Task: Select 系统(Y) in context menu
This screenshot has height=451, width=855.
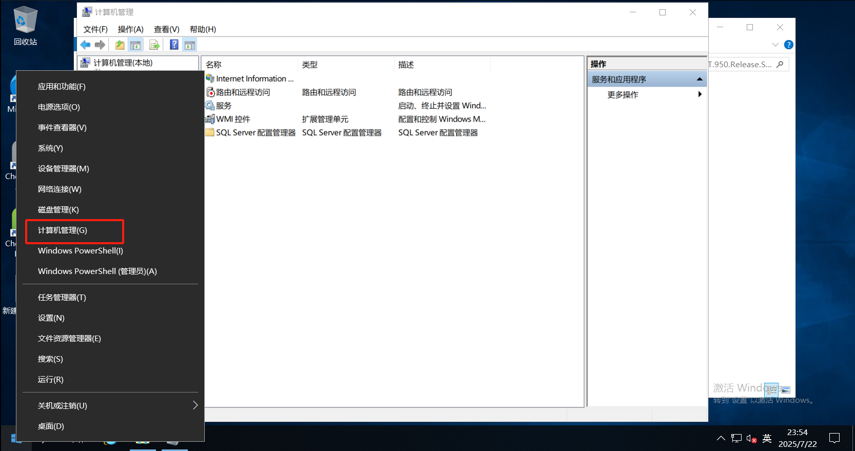Action: (x=110, y=148)
